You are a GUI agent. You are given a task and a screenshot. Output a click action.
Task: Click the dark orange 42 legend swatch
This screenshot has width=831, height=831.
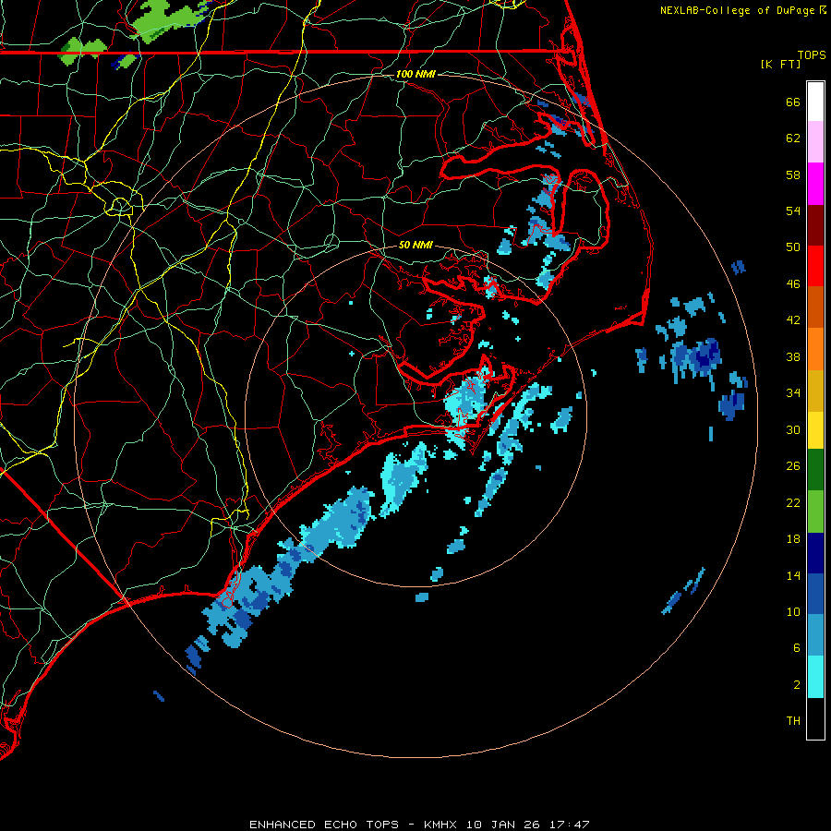815,307
